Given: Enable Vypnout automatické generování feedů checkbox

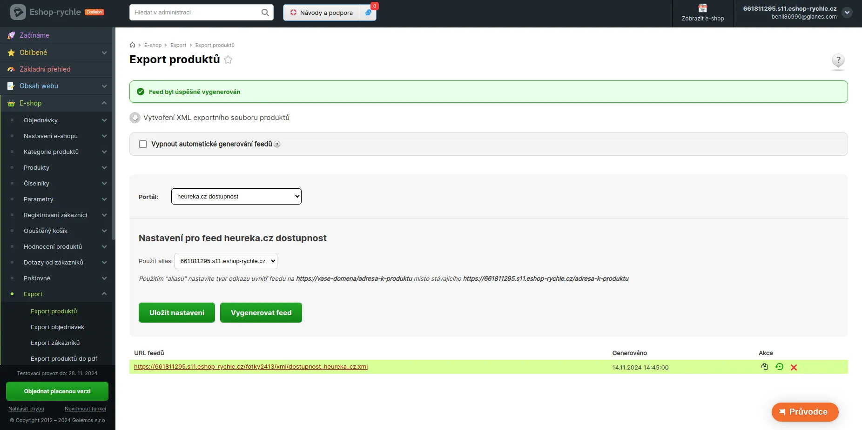Looking at the screenshot, I should coord(143,144).
